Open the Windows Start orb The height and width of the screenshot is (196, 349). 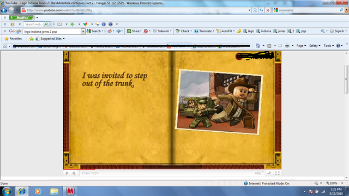[x=7, y=191]
